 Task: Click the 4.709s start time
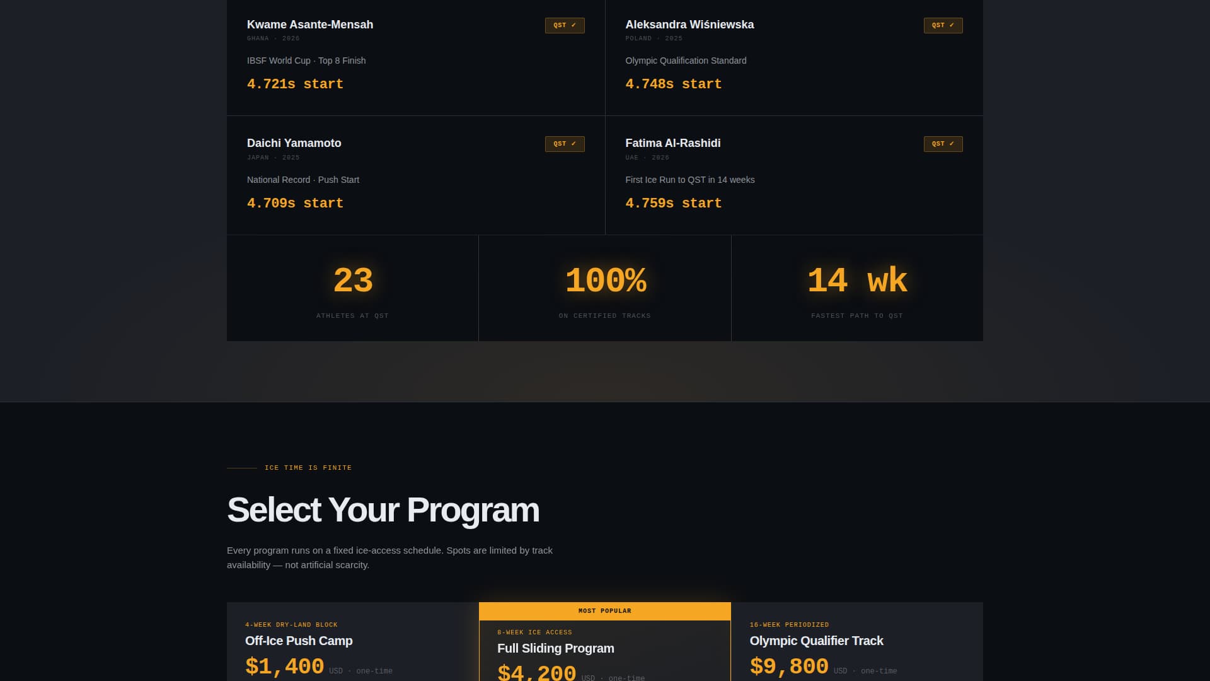pos(295,203)
